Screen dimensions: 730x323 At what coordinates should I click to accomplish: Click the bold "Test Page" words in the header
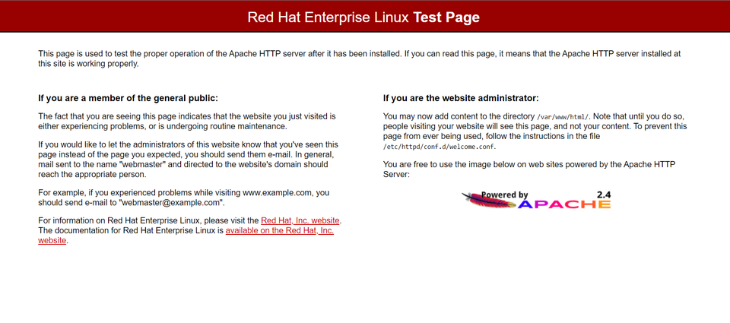click(x=446, y=17)
